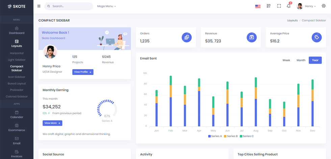This screenshot has height=159, width=331.
Task: Click the search magnifier icon
Action: [x=49, y=6]
